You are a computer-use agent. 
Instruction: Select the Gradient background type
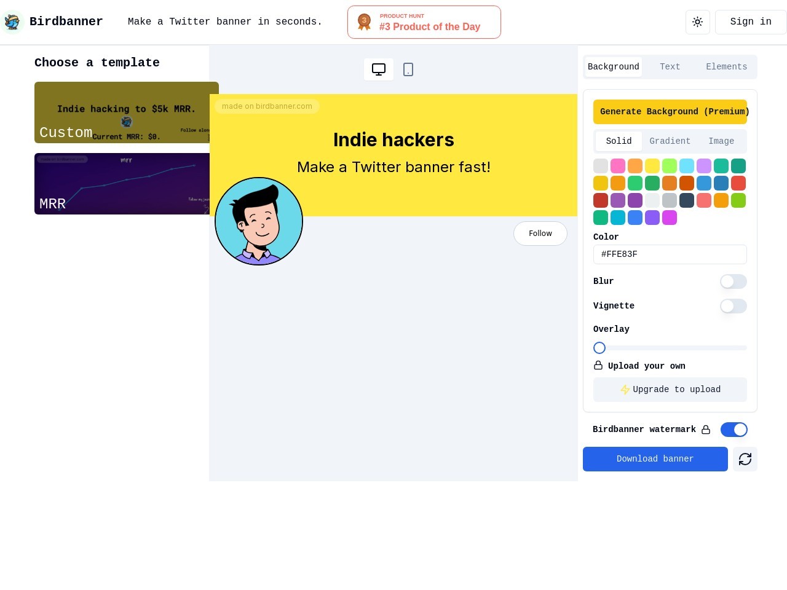tap(670, 141)
